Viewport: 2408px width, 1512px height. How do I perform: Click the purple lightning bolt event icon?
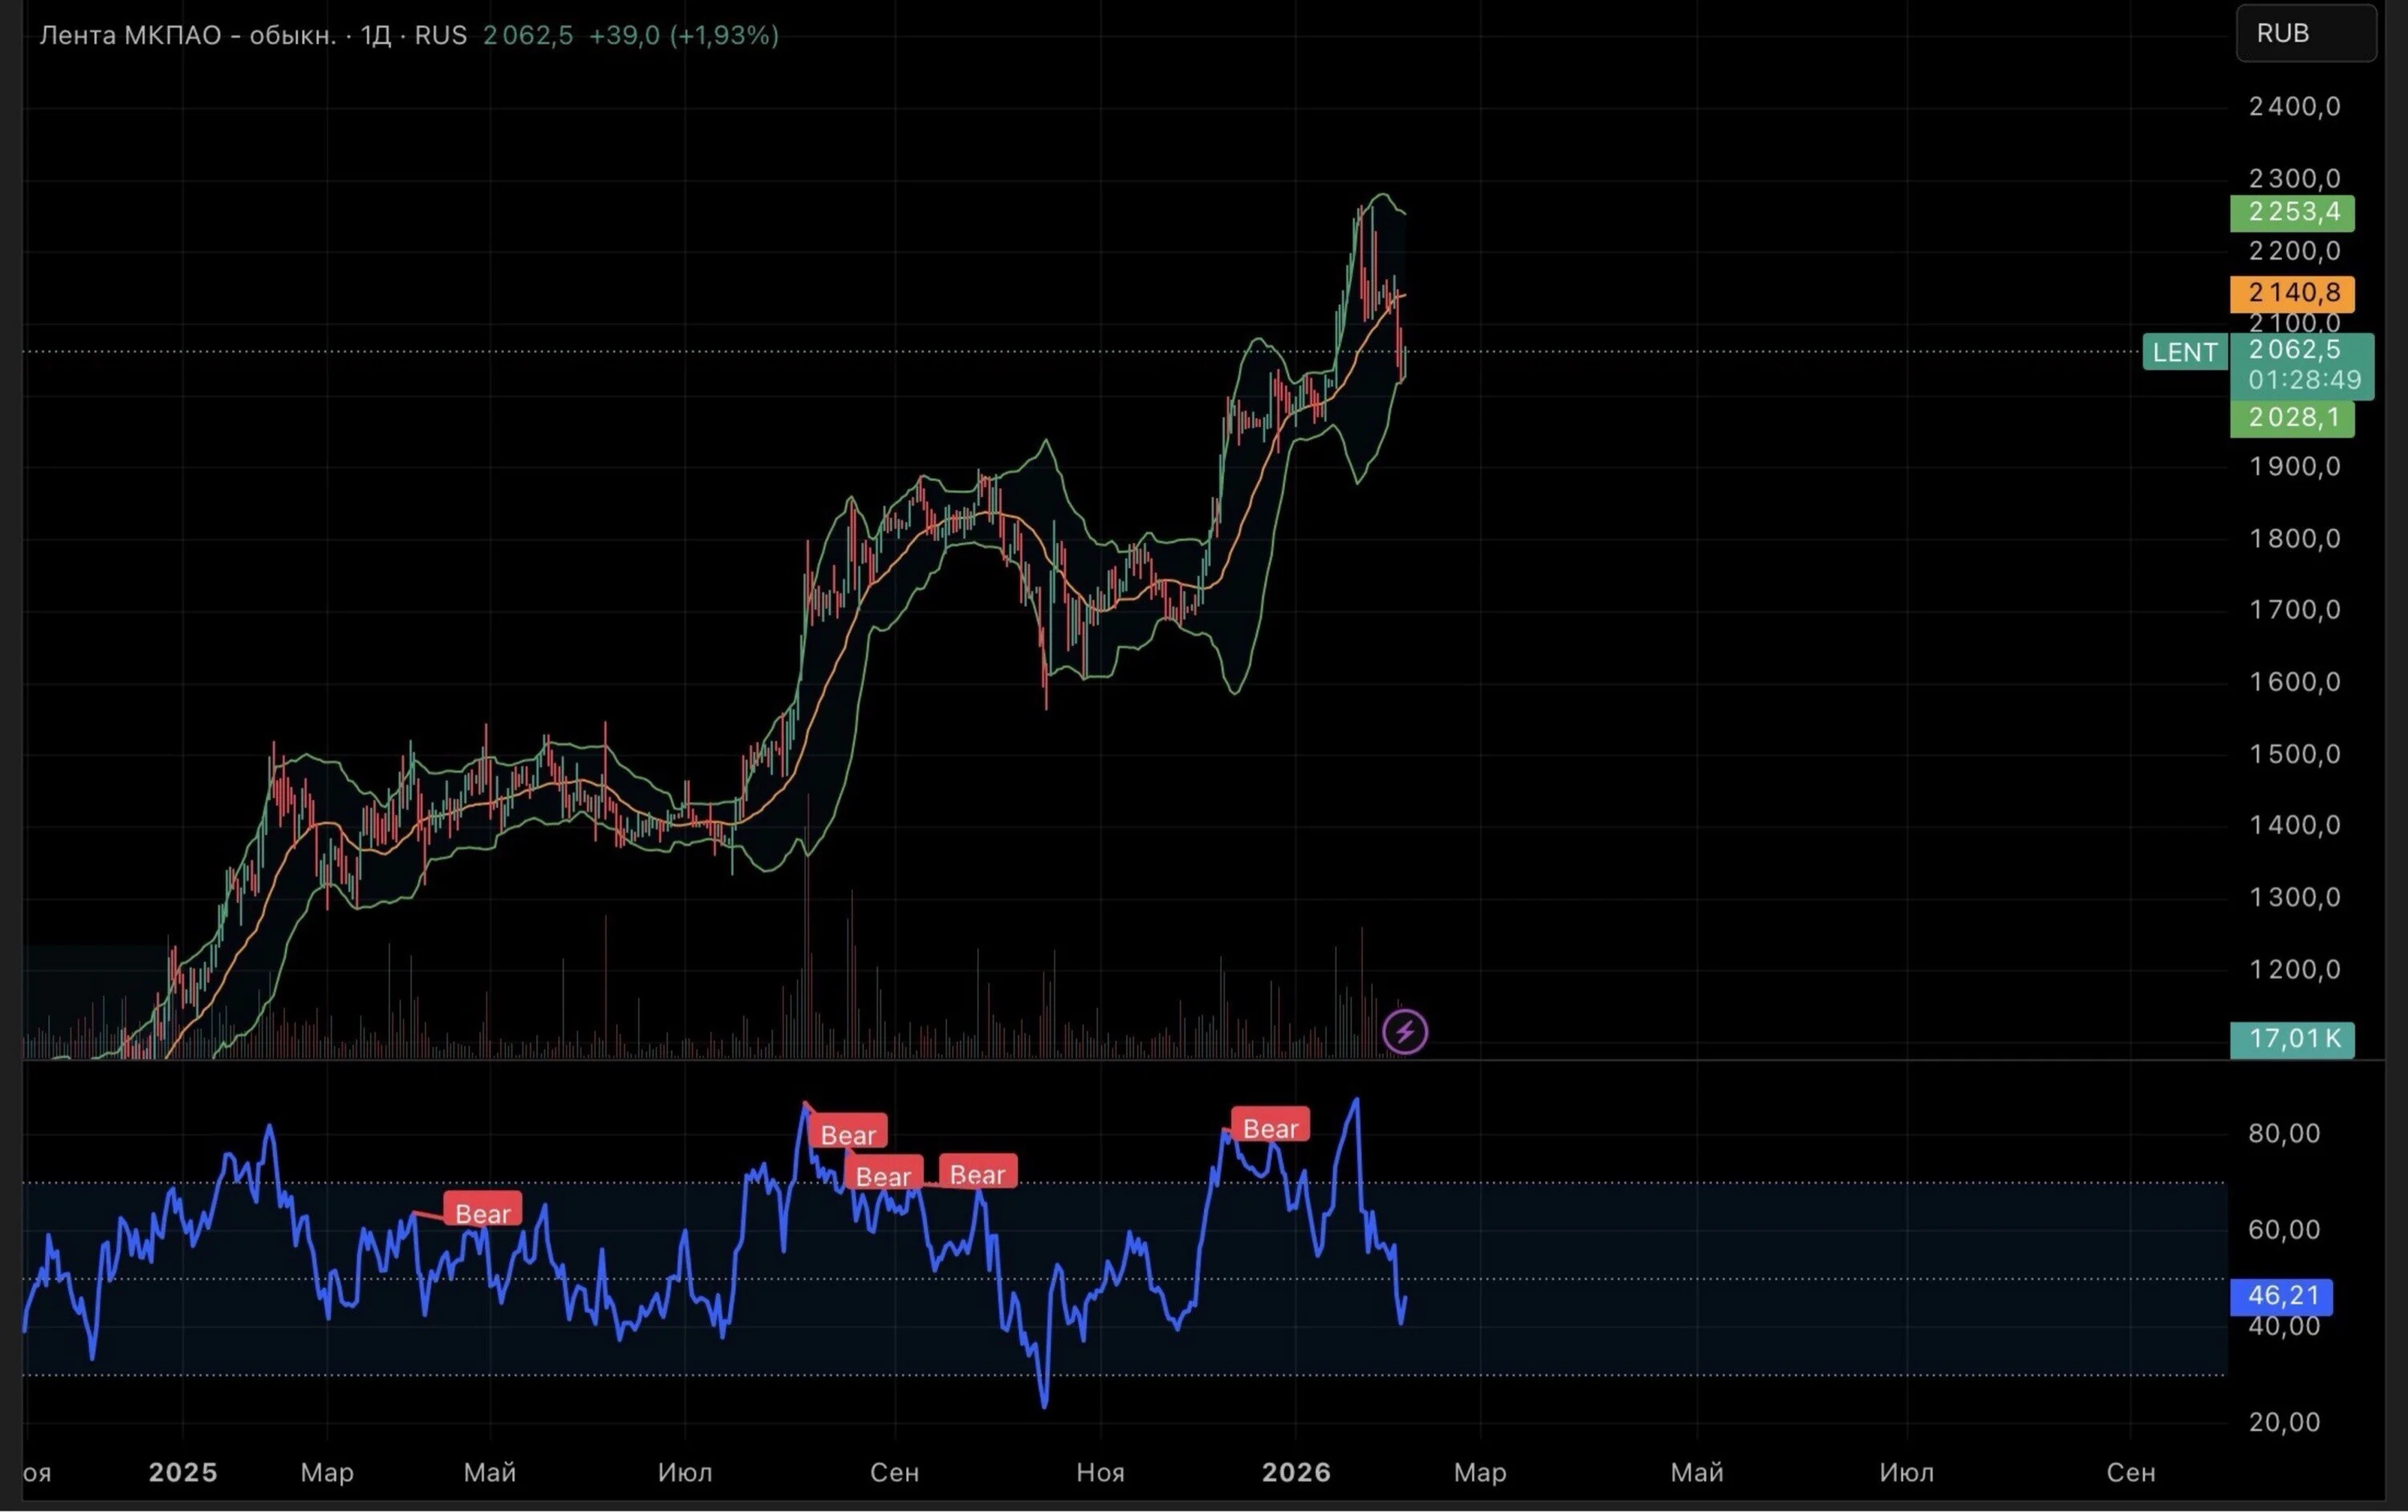click(x=1404, y=1031)
